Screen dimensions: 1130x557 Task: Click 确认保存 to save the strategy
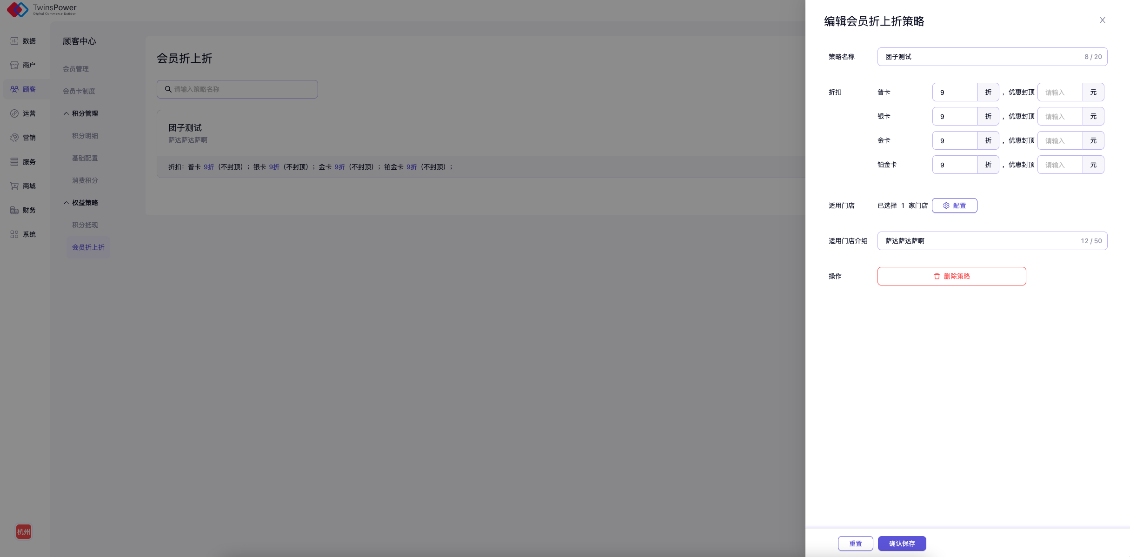(x=902, y=544)
